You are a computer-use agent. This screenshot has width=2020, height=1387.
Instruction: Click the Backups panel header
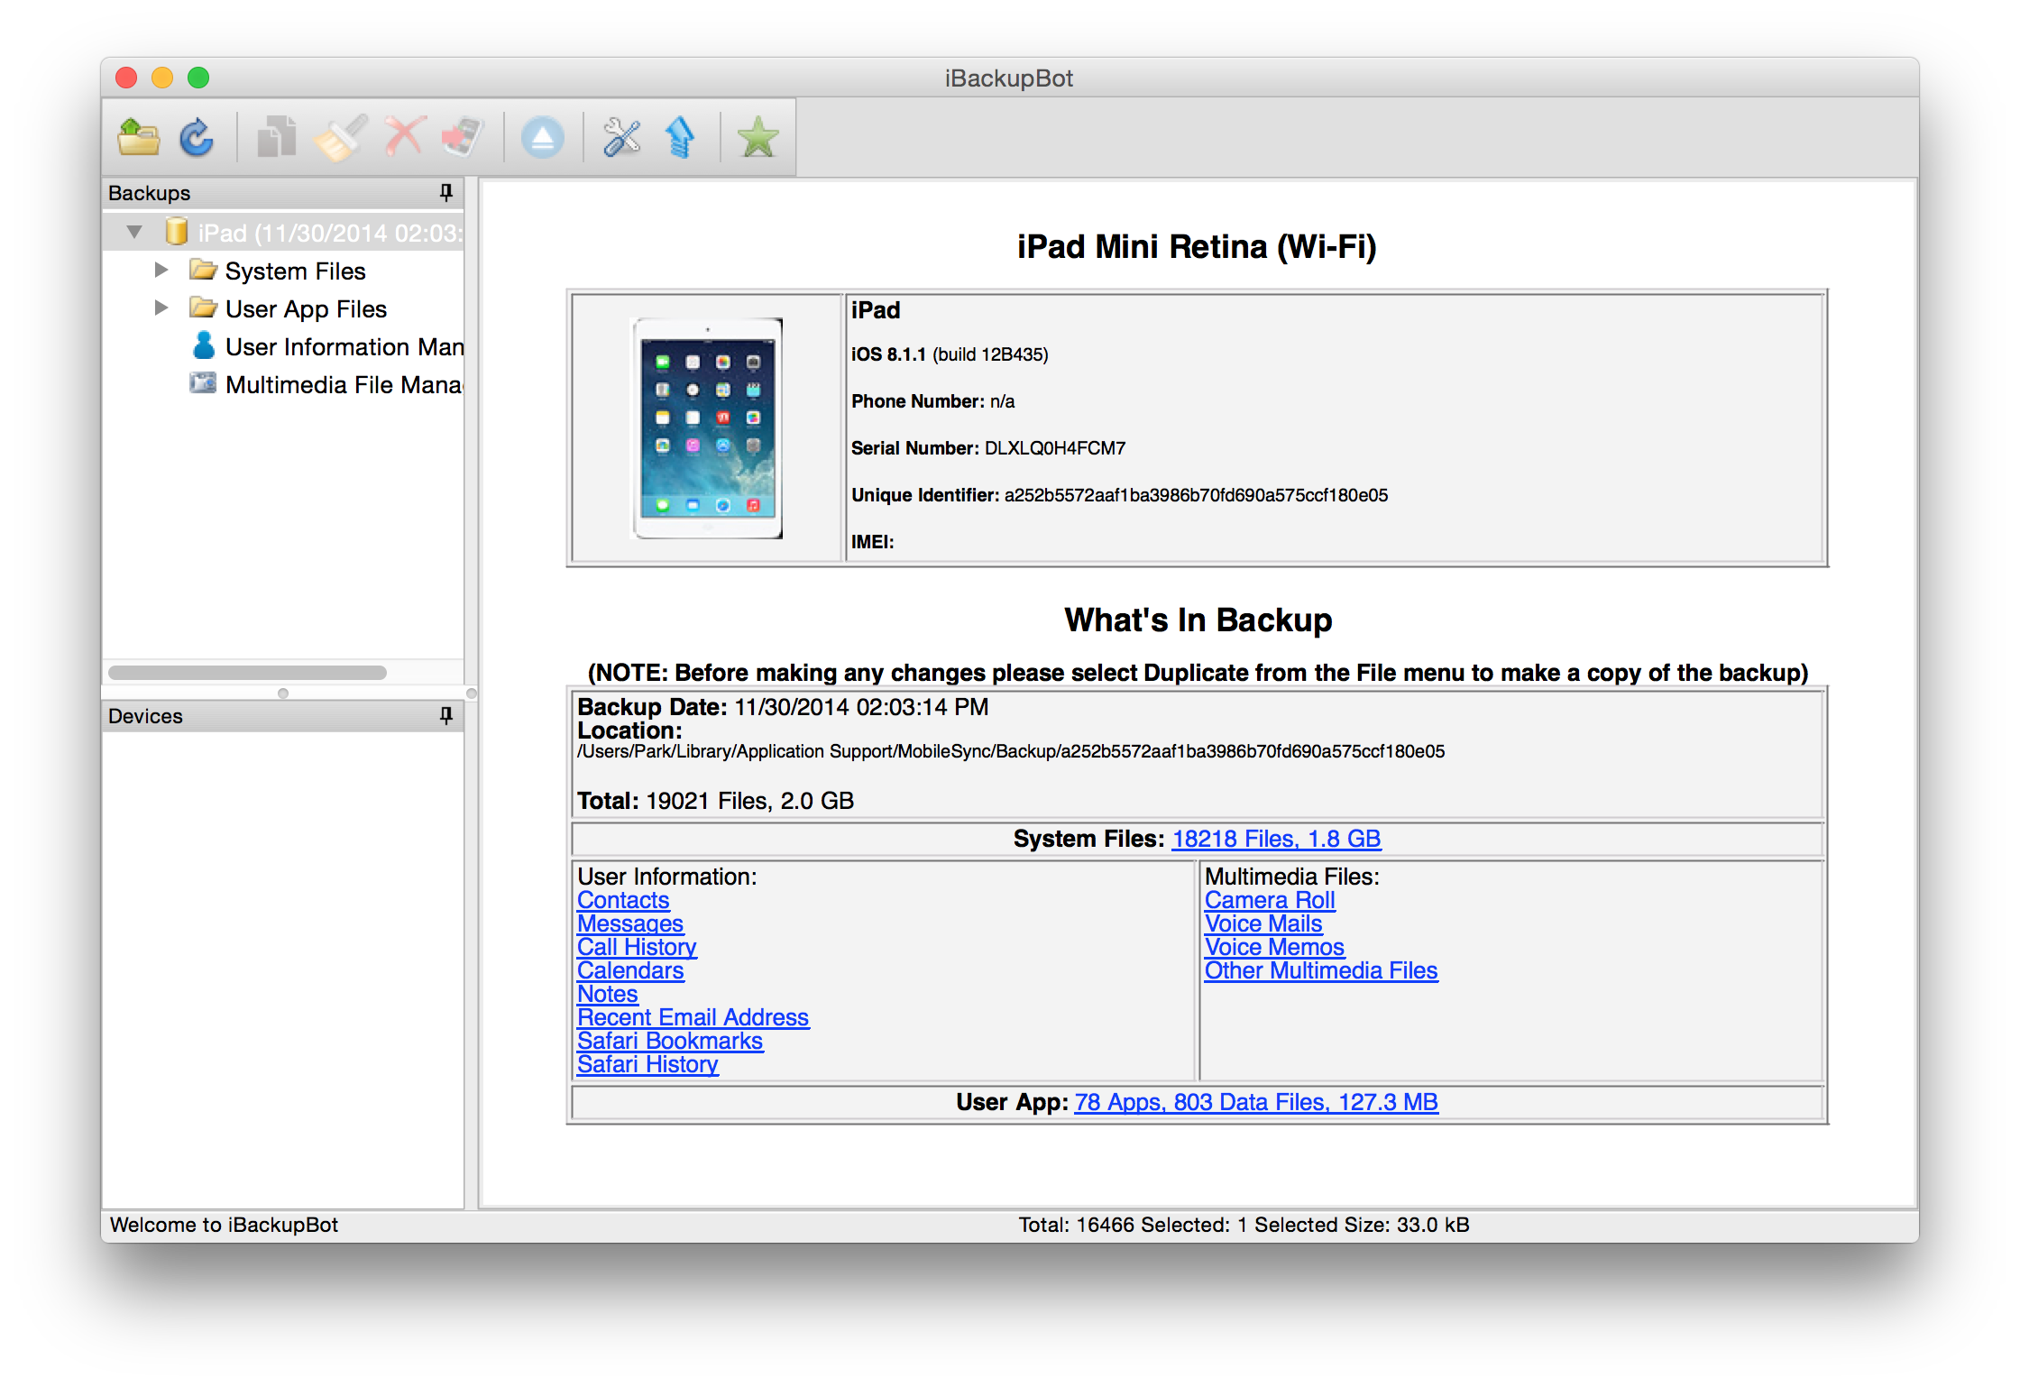pyautogui.click(x=283, y=192)
